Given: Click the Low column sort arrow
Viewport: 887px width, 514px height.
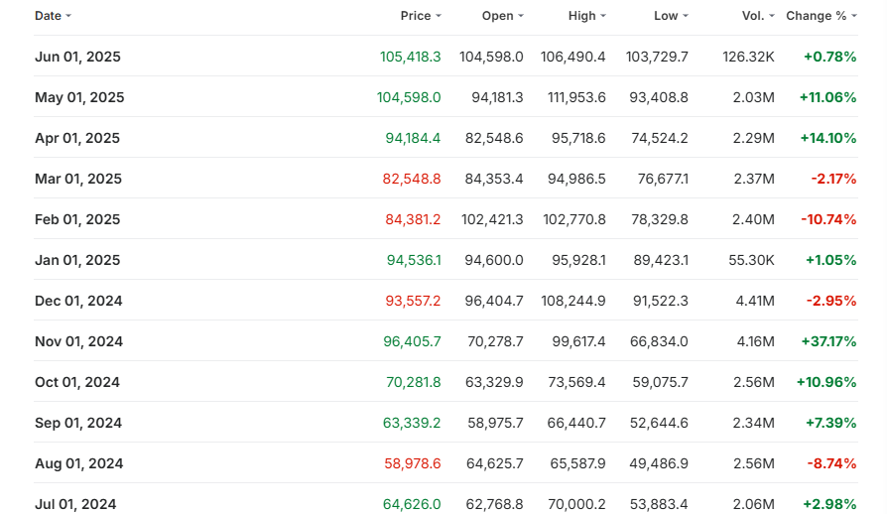Looking at the screenshot, I should [x=685, y=16].
